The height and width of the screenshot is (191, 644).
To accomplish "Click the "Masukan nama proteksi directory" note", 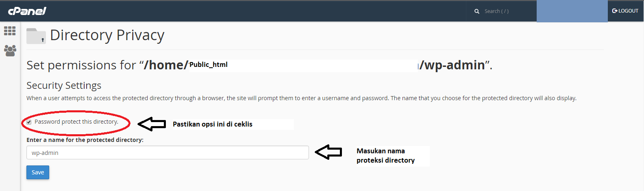I will point(385,156).
